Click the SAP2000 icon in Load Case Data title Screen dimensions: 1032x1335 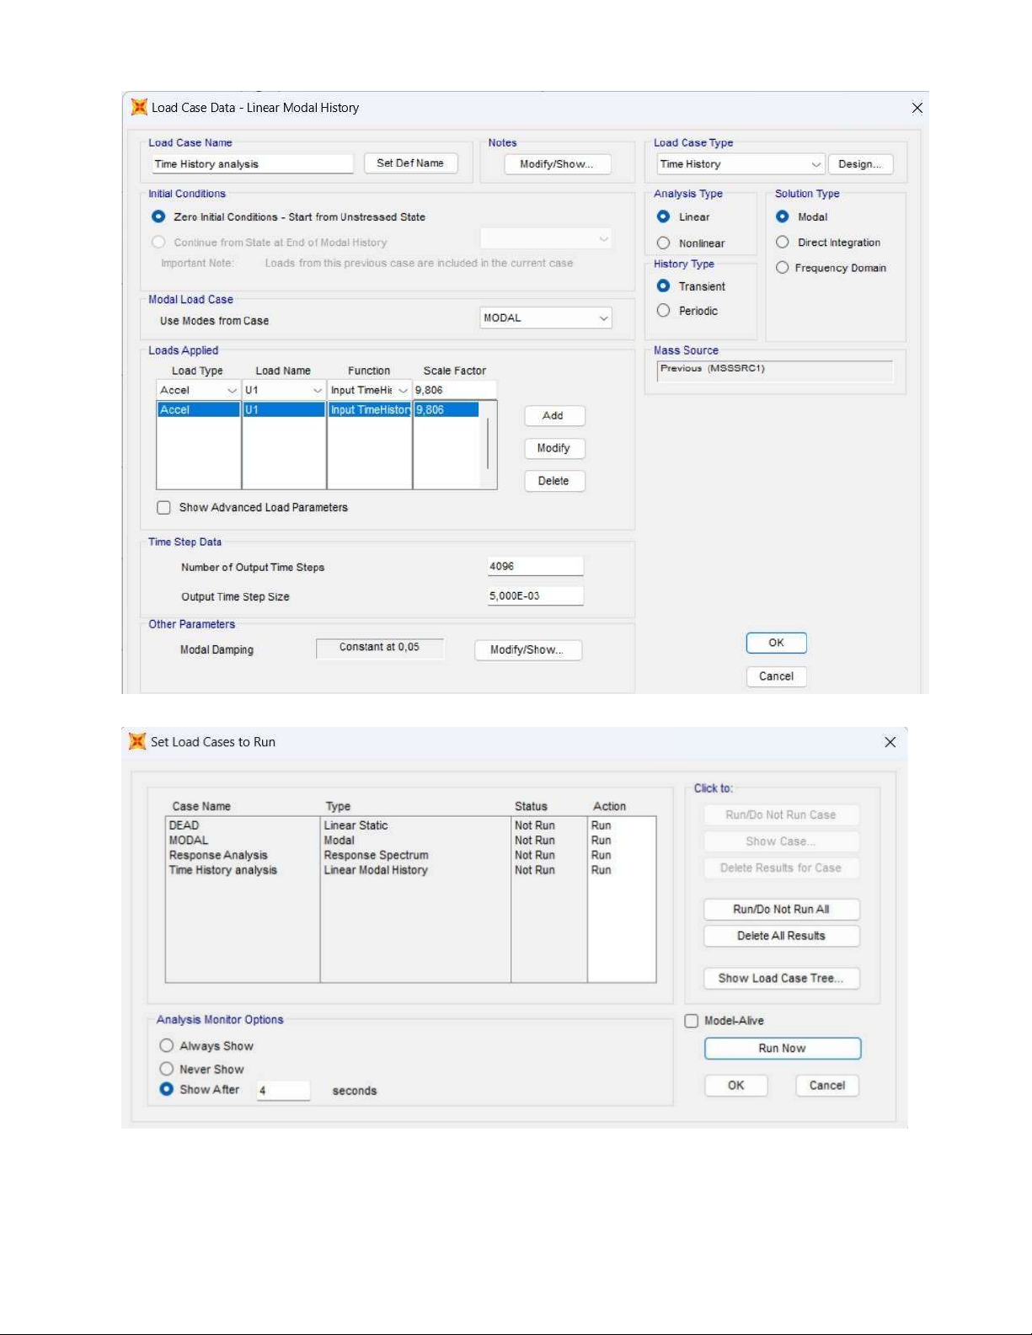pos(139,107)
